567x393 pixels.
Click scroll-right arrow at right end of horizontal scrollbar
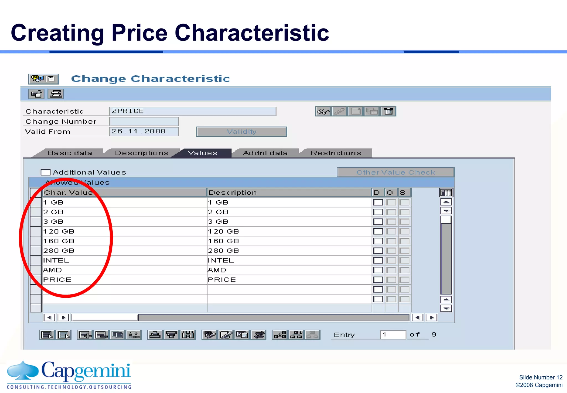point(432,318)
